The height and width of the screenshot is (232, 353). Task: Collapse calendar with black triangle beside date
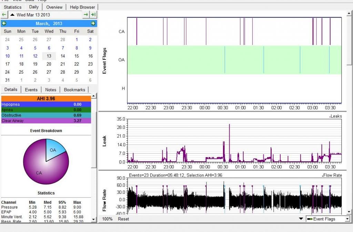12,15
